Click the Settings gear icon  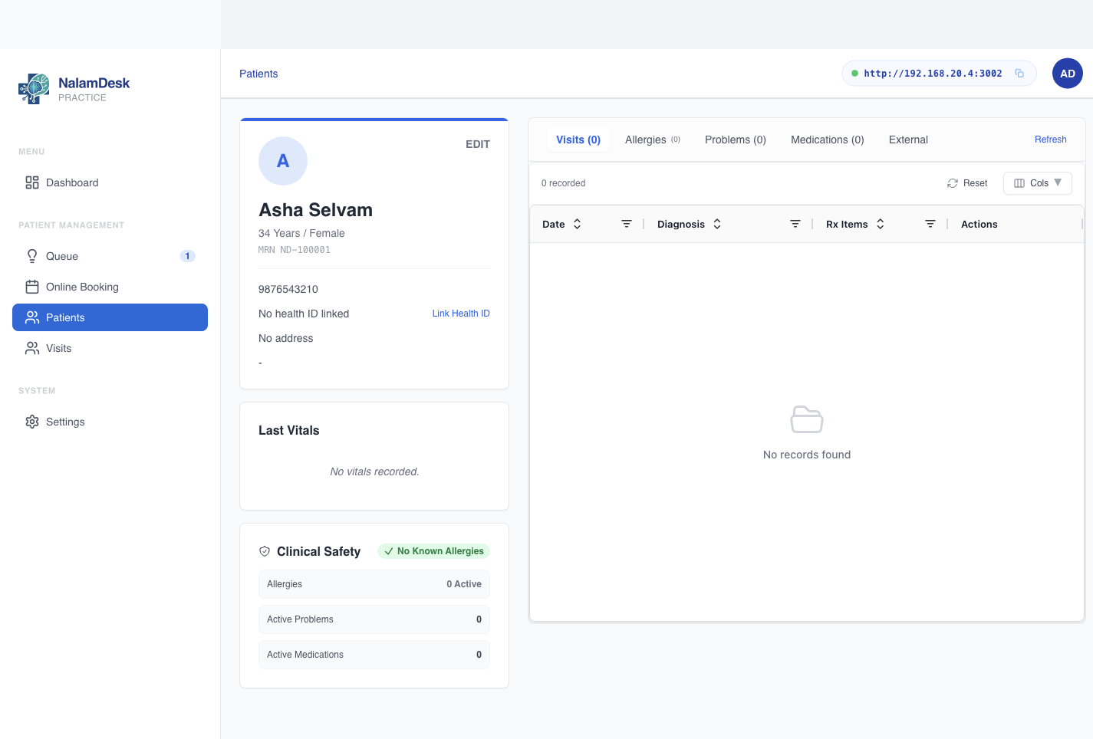point(32,422)
